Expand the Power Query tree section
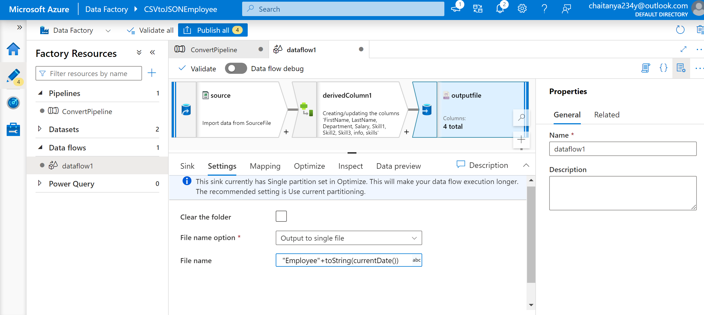Image resolution: width=704 pixels, height=315 pixels. click(x=40, y=183)
